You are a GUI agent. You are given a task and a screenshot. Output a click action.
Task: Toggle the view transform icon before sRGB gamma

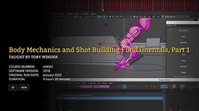tap(163, 17)
